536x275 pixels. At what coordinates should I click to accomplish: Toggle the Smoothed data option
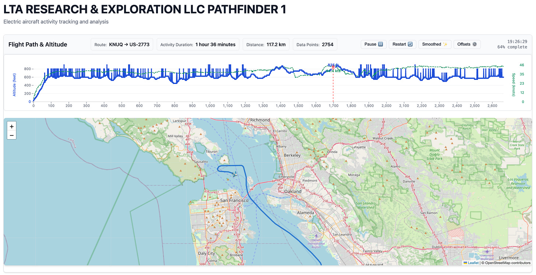coord(435,44)
